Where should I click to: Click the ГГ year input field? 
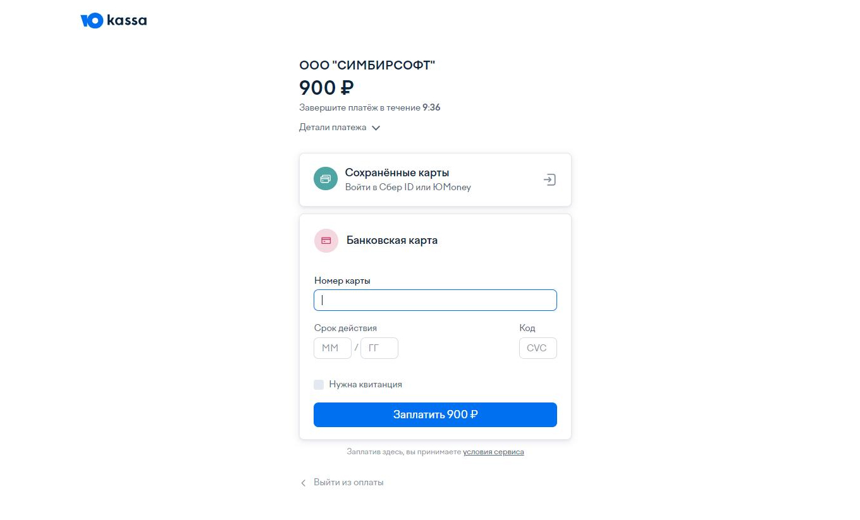coord(379,348)
